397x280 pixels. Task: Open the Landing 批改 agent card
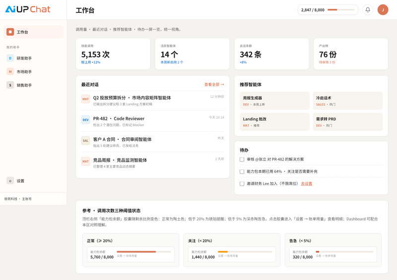click(274, 122)
